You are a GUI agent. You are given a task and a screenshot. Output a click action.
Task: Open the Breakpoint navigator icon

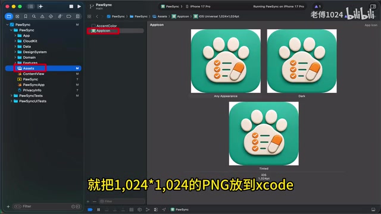coord(69,17)
